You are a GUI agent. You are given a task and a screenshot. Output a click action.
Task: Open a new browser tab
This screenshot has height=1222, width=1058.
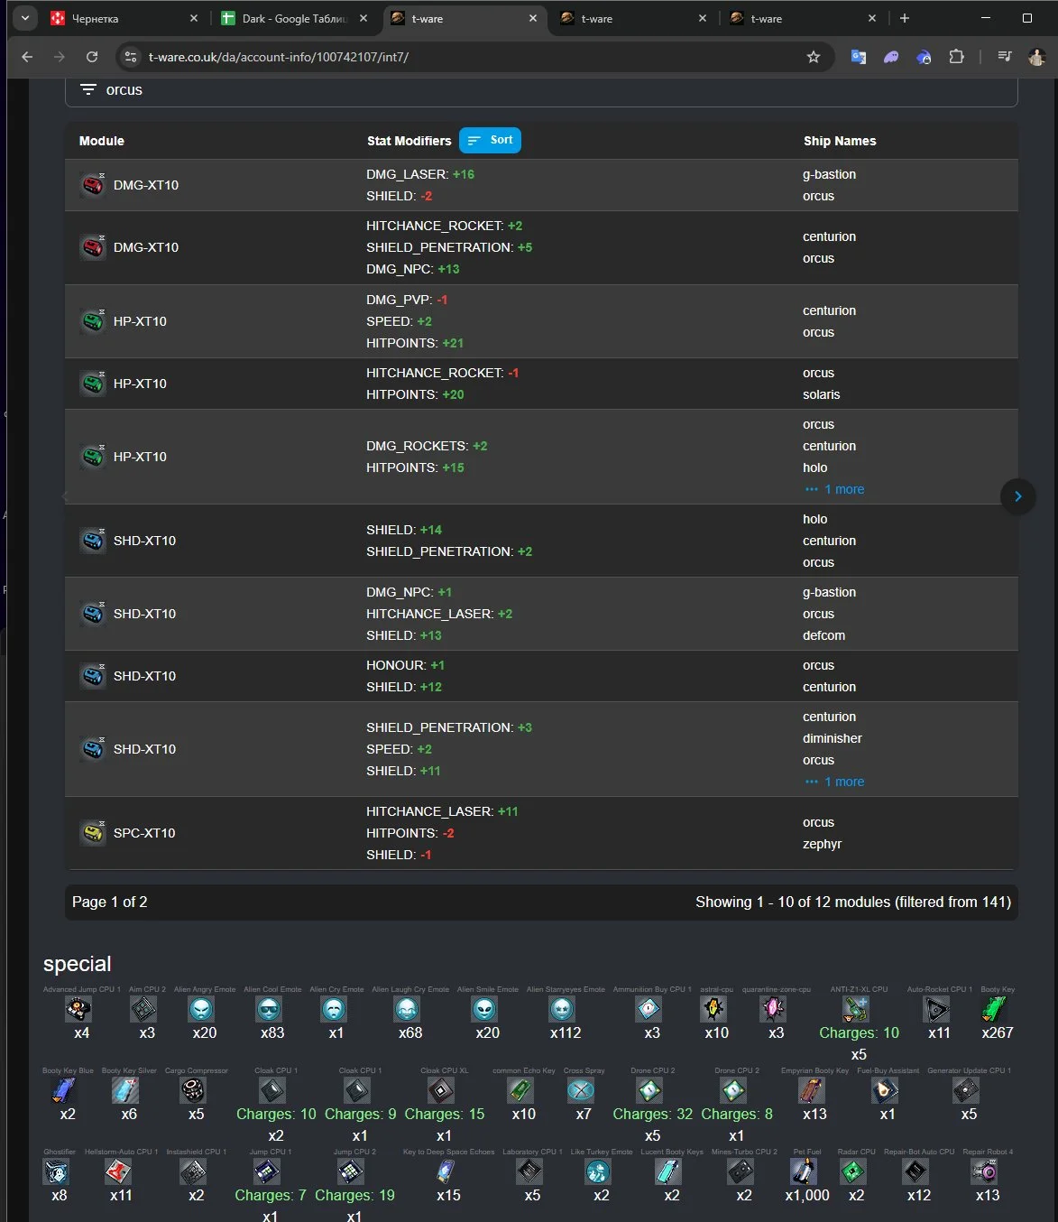pos(905,18)
